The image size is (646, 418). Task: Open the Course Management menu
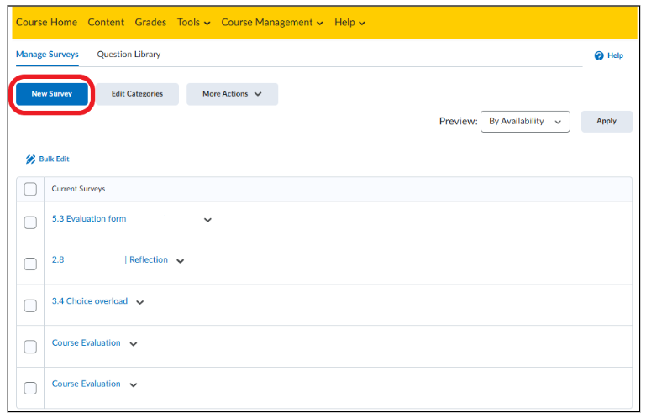click(272, 22)
